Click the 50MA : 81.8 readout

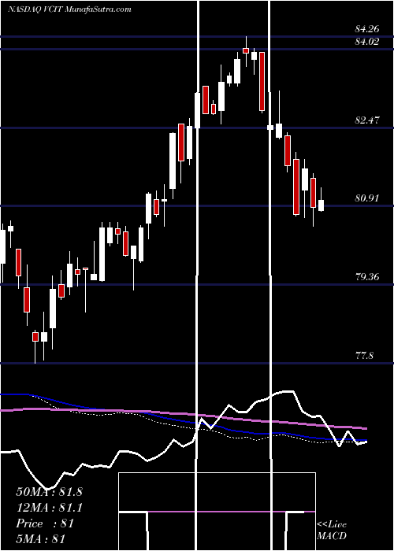click(x=49, y=492)
